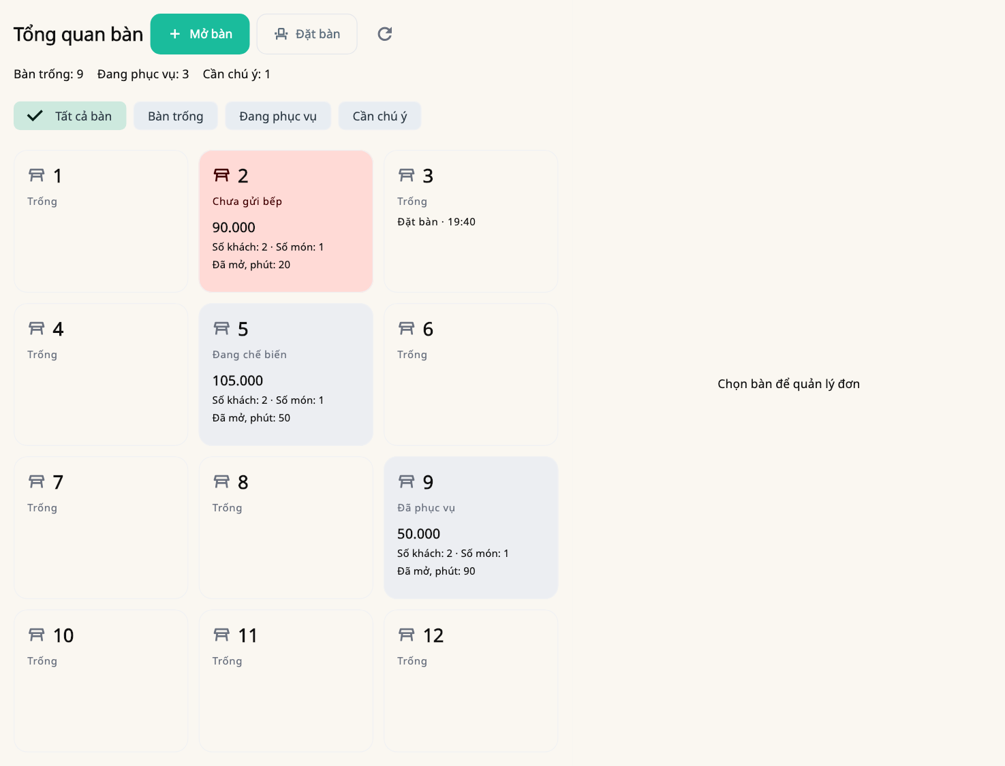This screenshot has height=766, width=1005.
Task: Click the table icon on card 5
Action: click(221, 329)
